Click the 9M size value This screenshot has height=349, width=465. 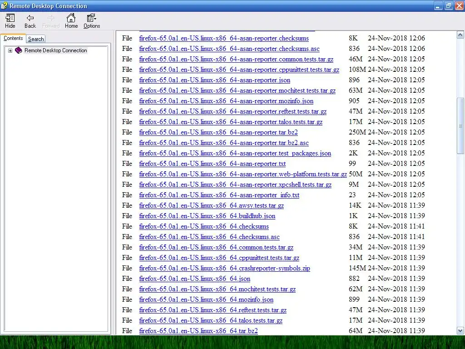point(353,184)
